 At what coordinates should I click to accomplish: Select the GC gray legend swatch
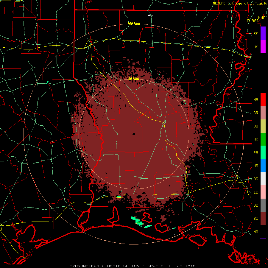pyautogui.click(x=263, y=205)
